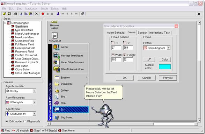
Task: Open the Agent voice dropdown
Action: pos(34,114)
